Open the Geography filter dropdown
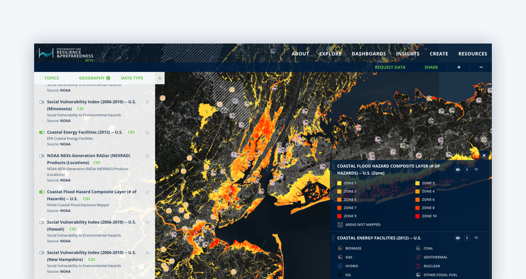Viewport: 526px width, 279px height. (x=94, y=78)
